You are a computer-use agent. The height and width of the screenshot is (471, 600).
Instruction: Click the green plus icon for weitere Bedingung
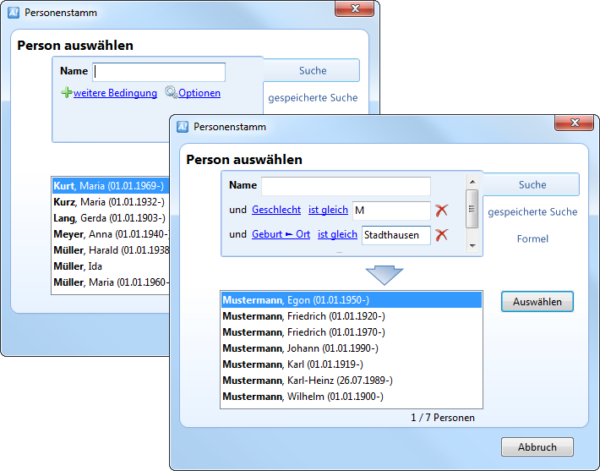tap(67, 93)
